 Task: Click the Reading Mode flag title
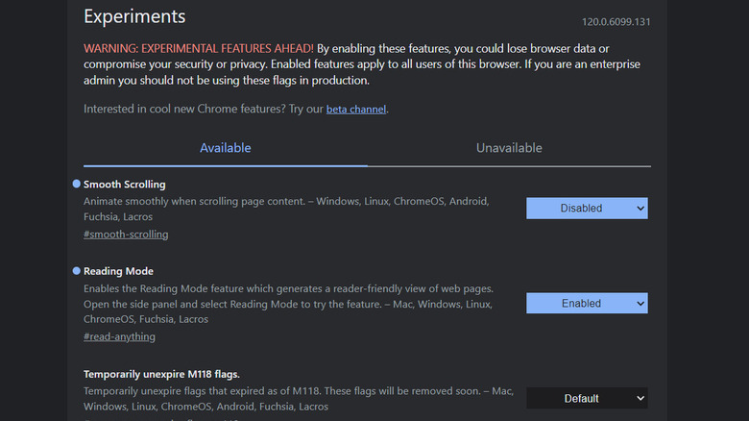click(x=118, y=271)
